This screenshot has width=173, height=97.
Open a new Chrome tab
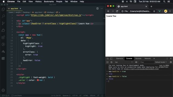coord(151,6)
